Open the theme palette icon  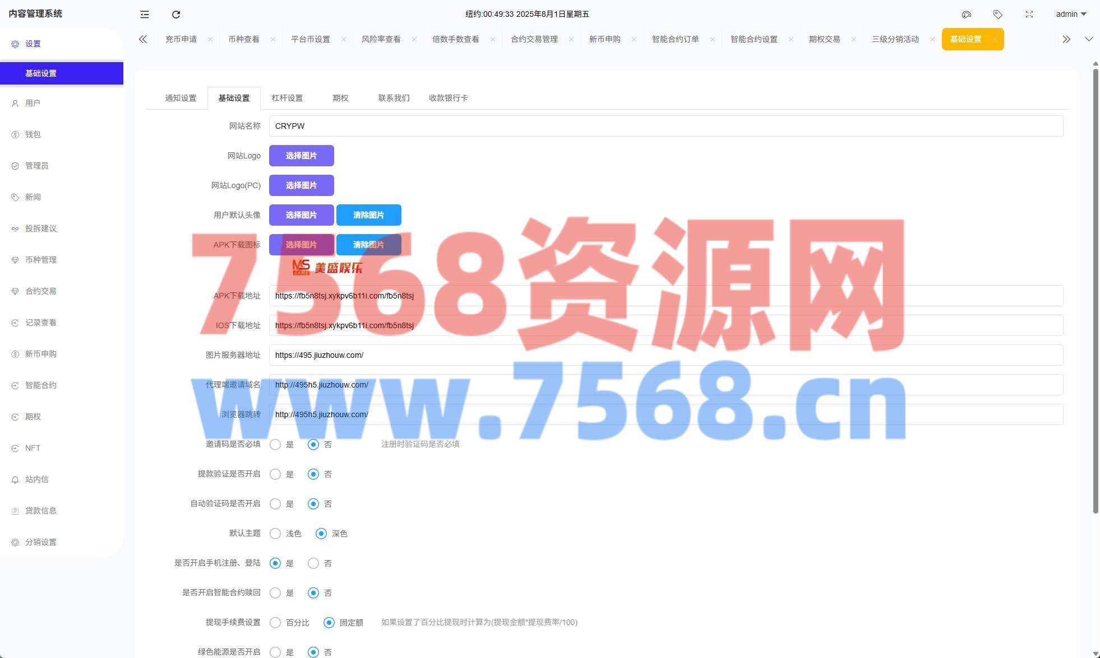[x=966, y=15]
